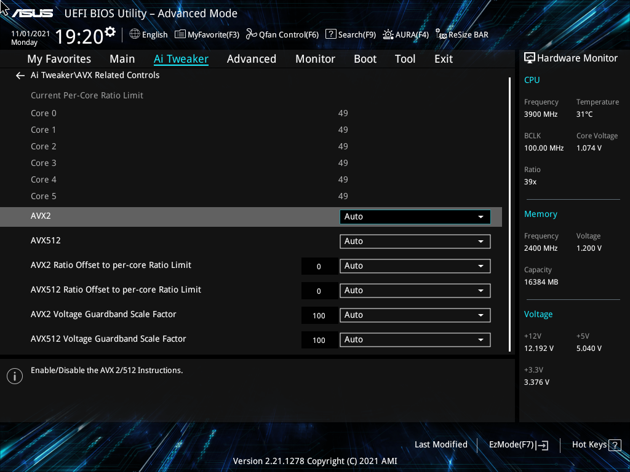Click Ai Tweaker\AVX Related Controls breadcrumb
The width and height of the screenshot is (630, 472).
pyautogui.click(x=95, y=76)
